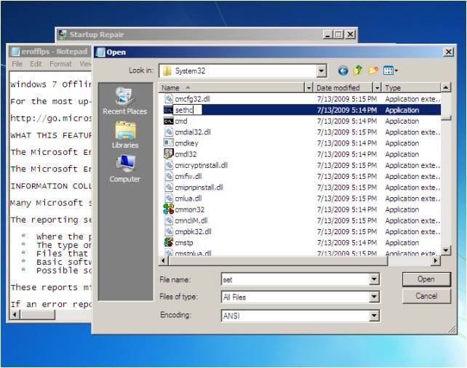Click the Open button
This screenshot has width=467, height=368.
pyautogui.click(x=426, y=279)
